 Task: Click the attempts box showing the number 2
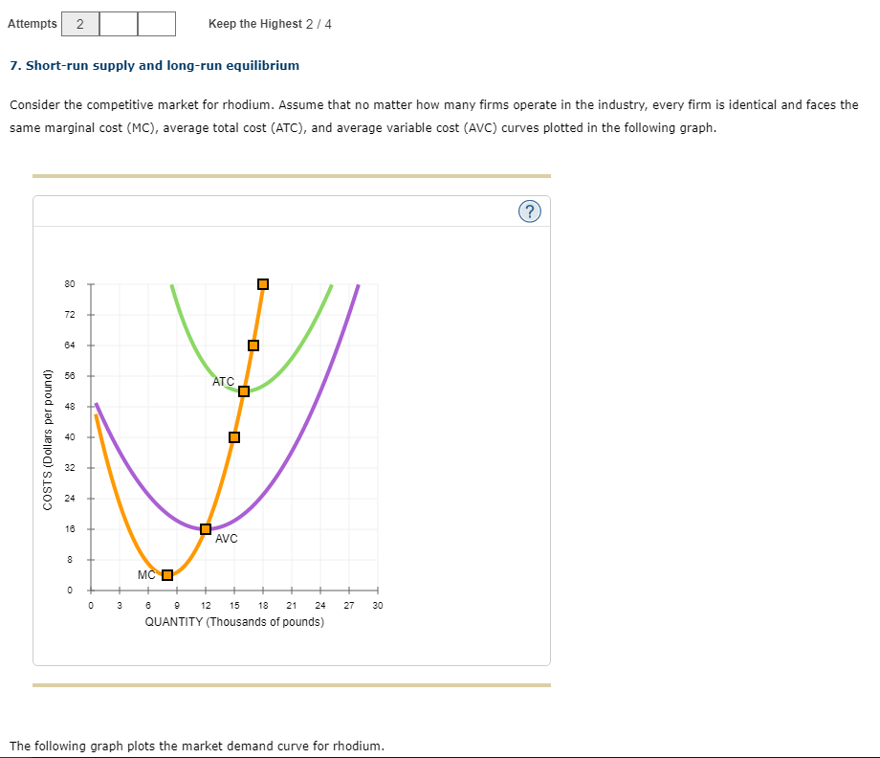point(80,23)
